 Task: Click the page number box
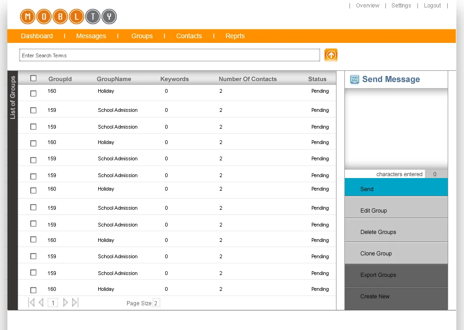pyautogui.click(x=53, y=302)
